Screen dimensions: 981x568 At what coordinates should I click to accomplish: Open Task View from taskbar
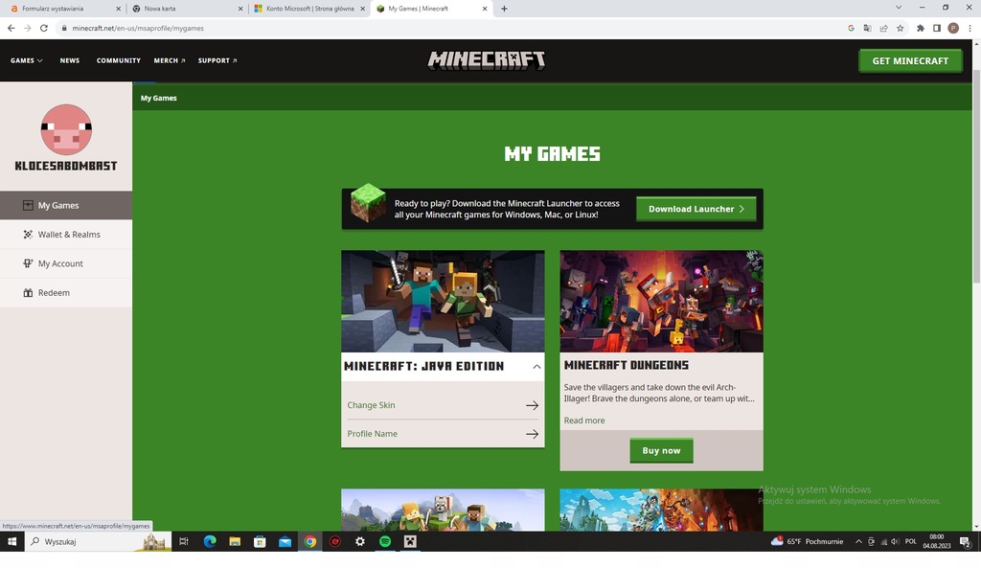[183, 542]
